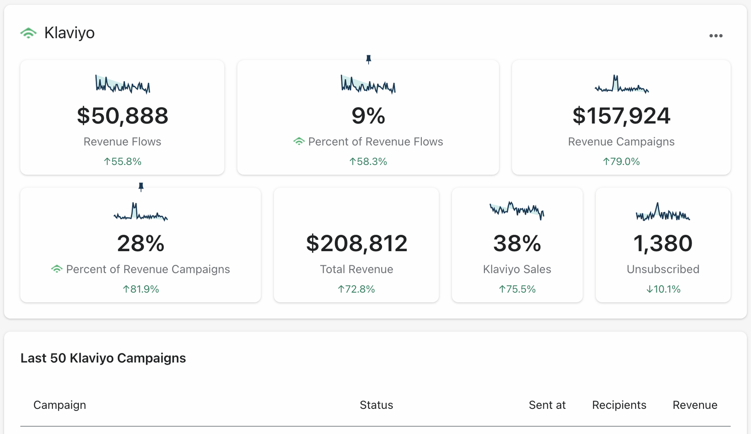Click the Revenue Campaigns label
This screenshot has height=434, width=751.
click(x=622, y=142)
